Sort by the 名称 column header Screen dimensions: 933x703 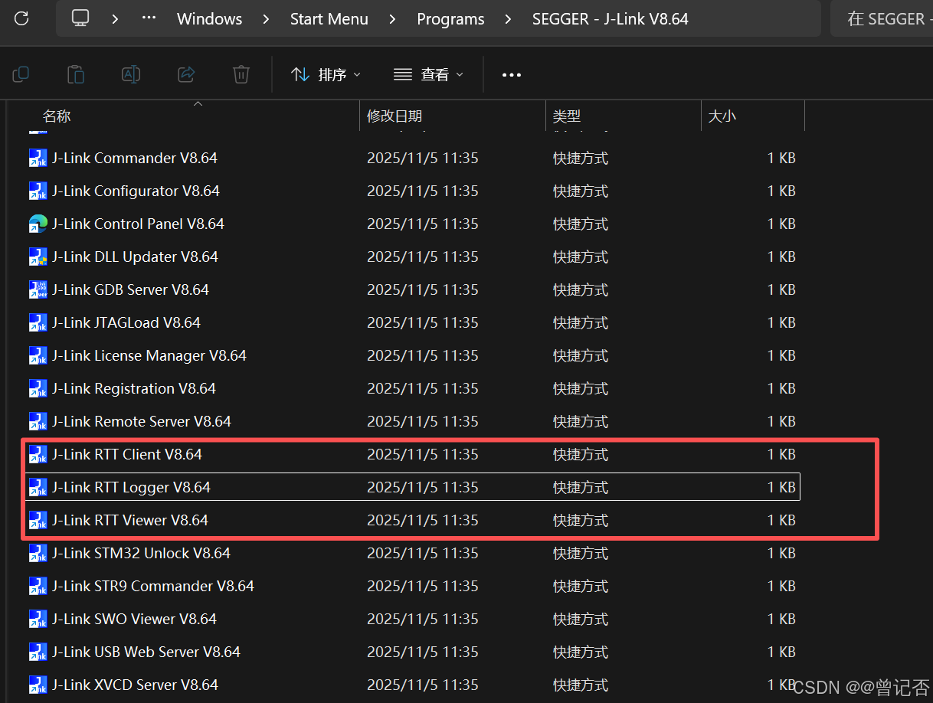[57, 116]
